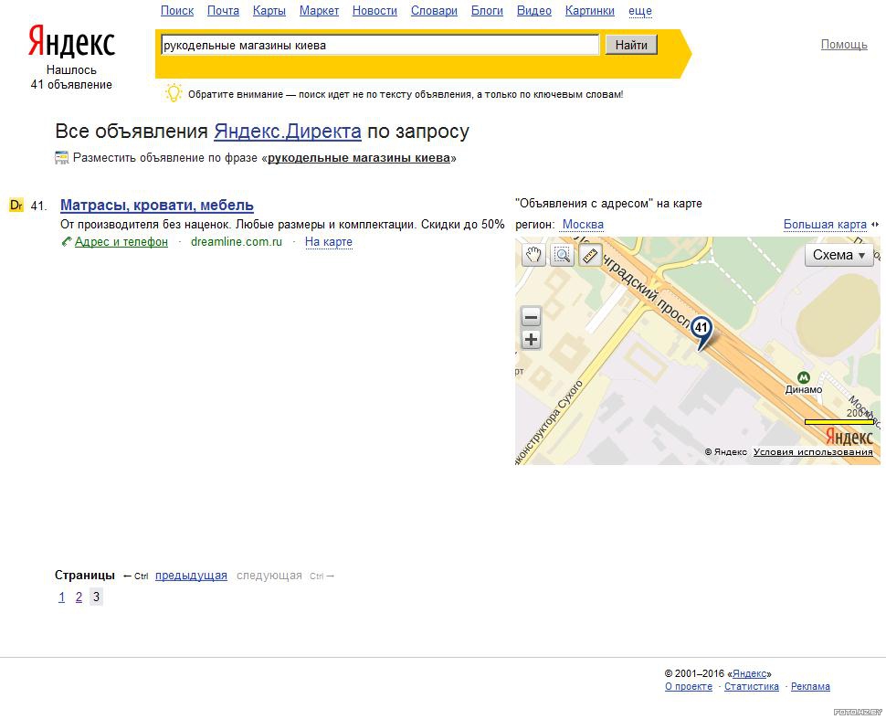Open the Картинки service tab
Viewport: 886px width, 719px height.
(590, 11)
